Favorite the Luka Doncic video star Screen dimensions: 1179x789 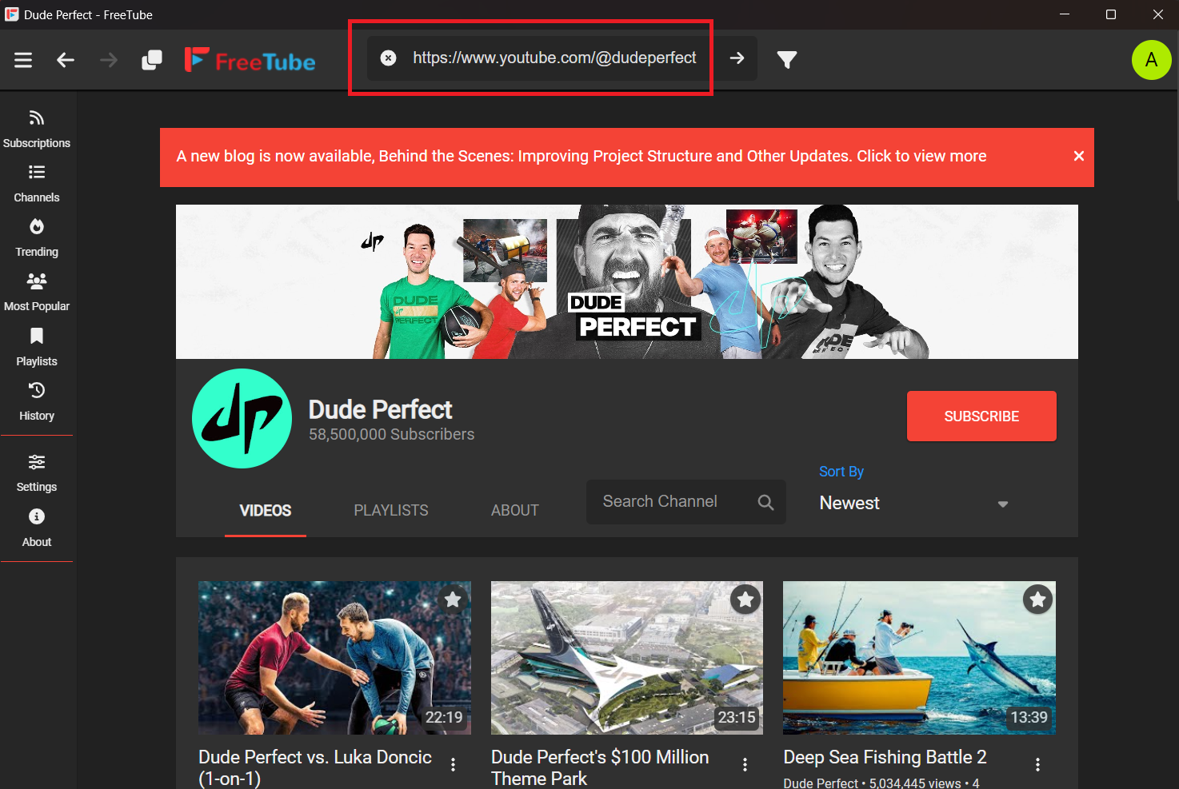453,600
